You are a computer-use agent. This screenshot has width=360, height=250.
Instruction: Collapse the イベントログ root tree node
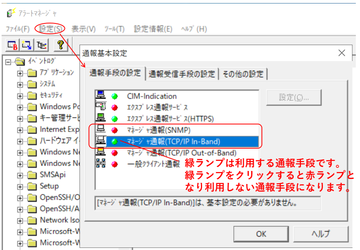click(9, 61)
